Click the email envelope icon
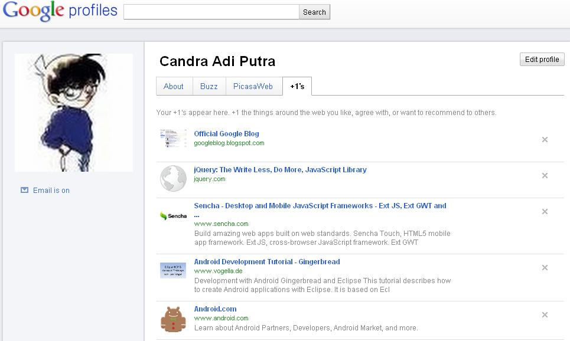Viewport: 570px width, 341px height. [x=24, y=190]
